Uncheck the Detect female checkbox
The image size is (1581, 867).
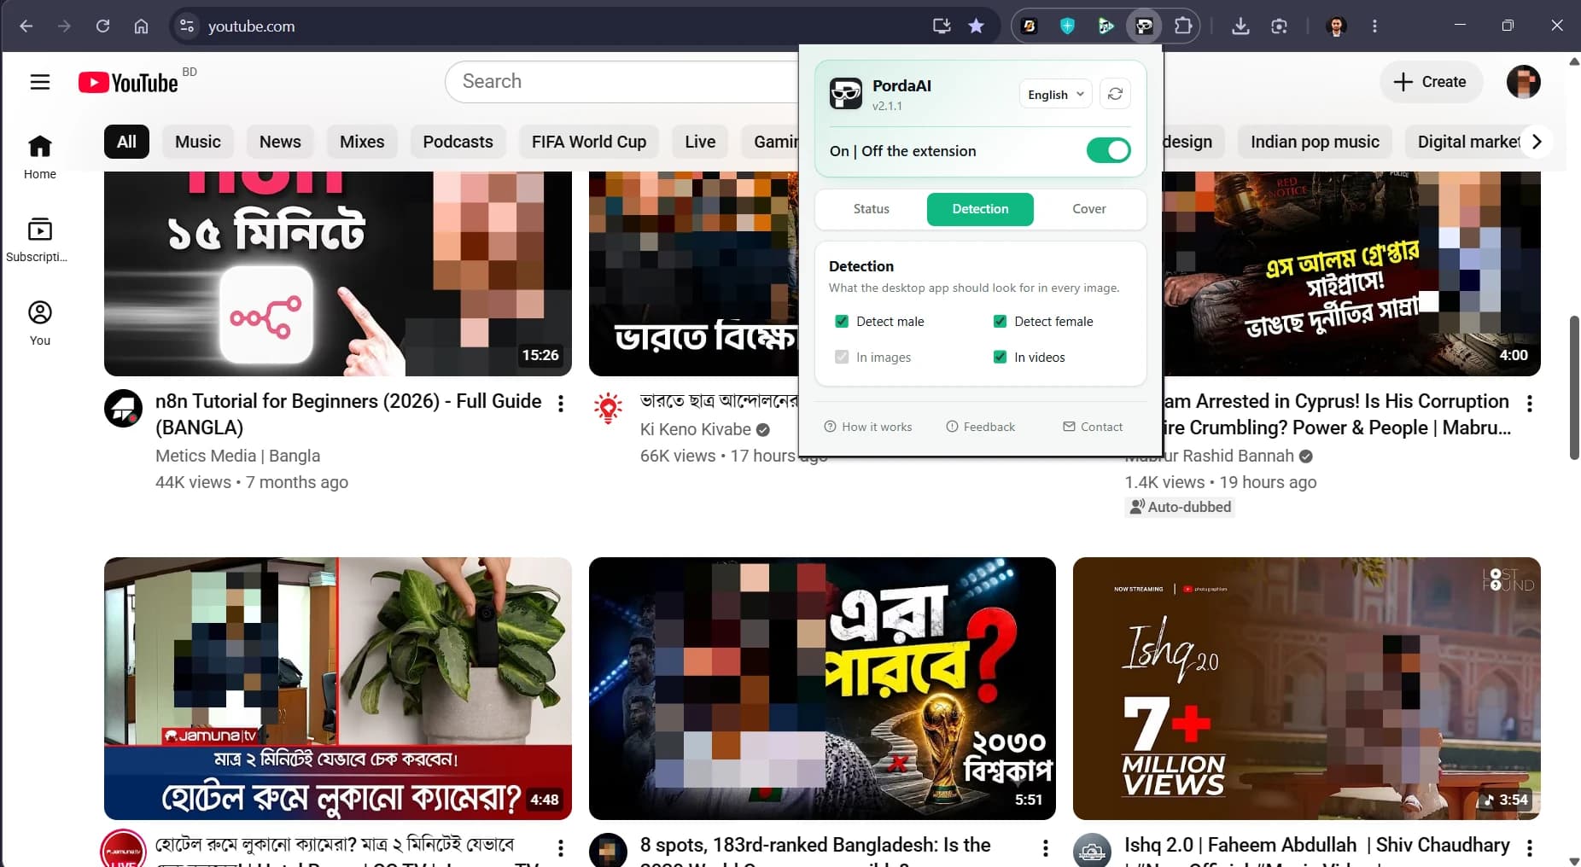click(1000, 322)
